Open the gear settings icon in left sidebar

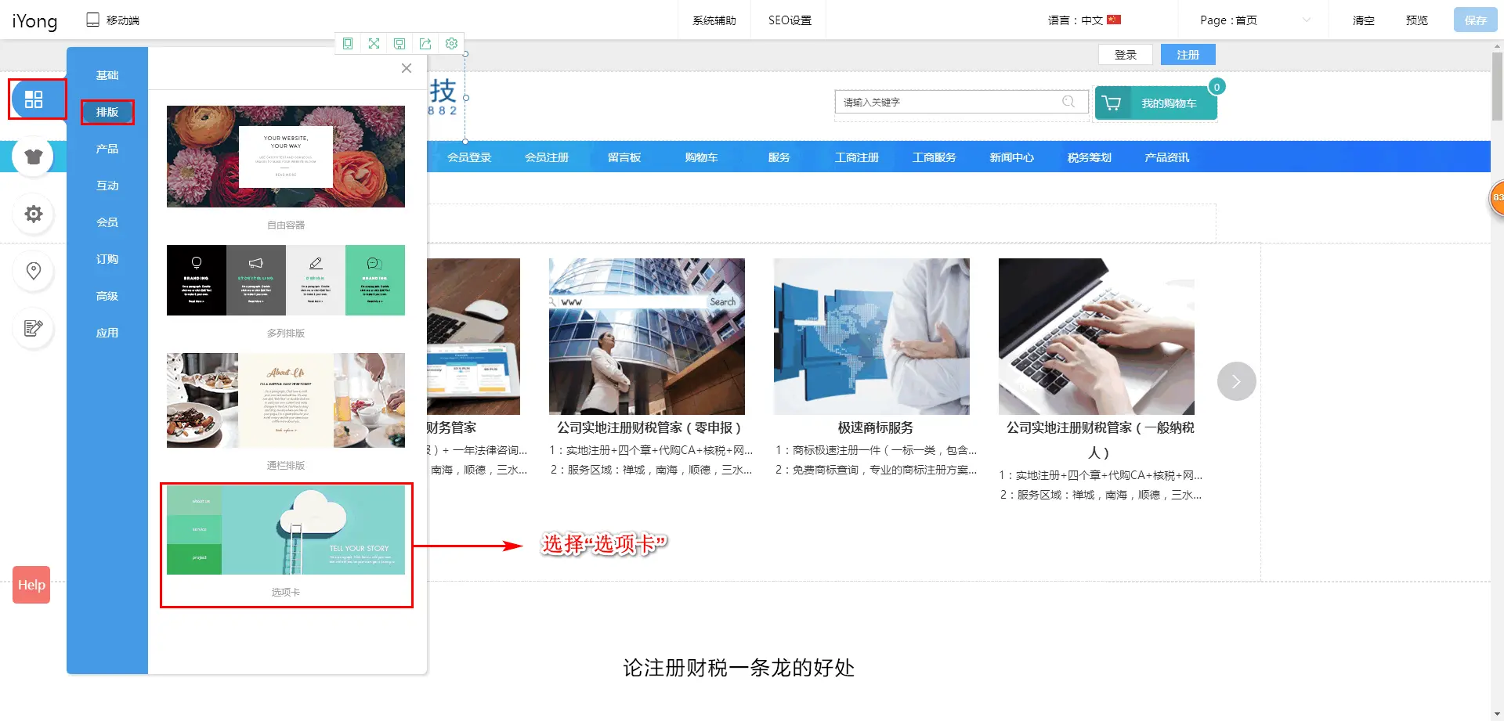[34, 214]
